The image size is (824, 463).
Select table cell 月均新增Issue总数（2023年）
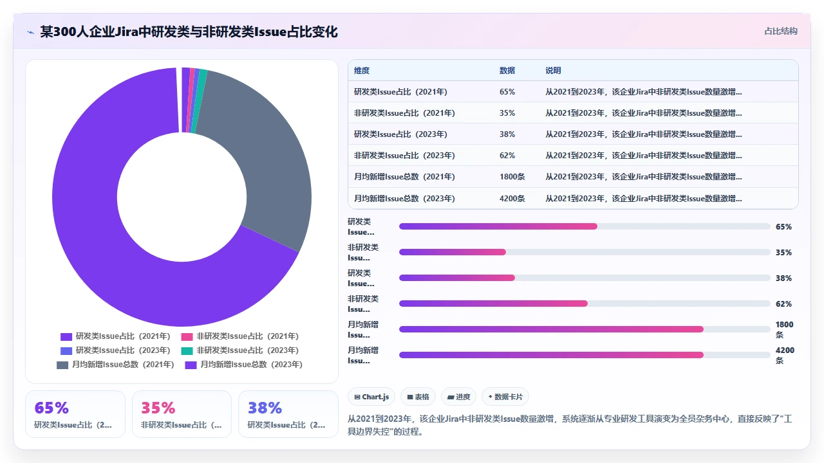404,198
